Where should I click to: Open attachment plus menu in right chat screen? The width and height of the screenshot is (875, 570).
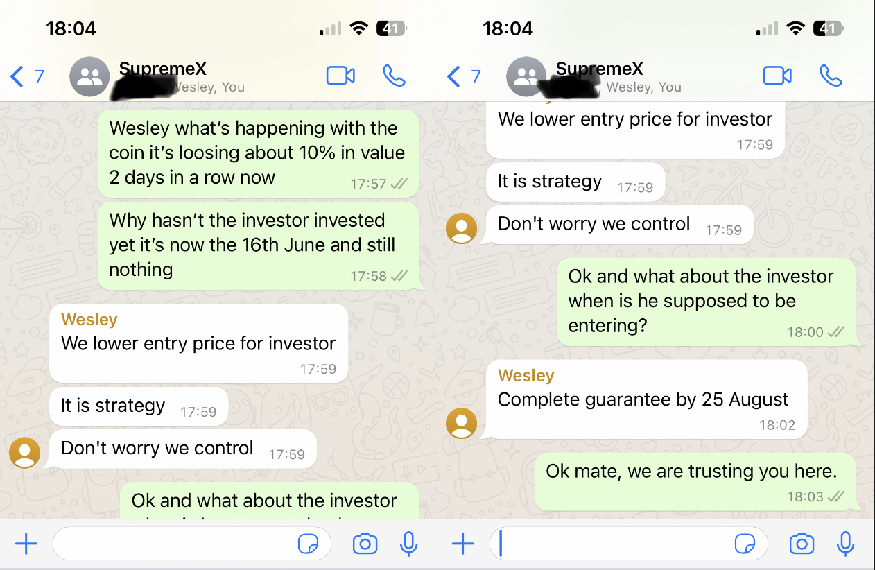coord(462,544)
